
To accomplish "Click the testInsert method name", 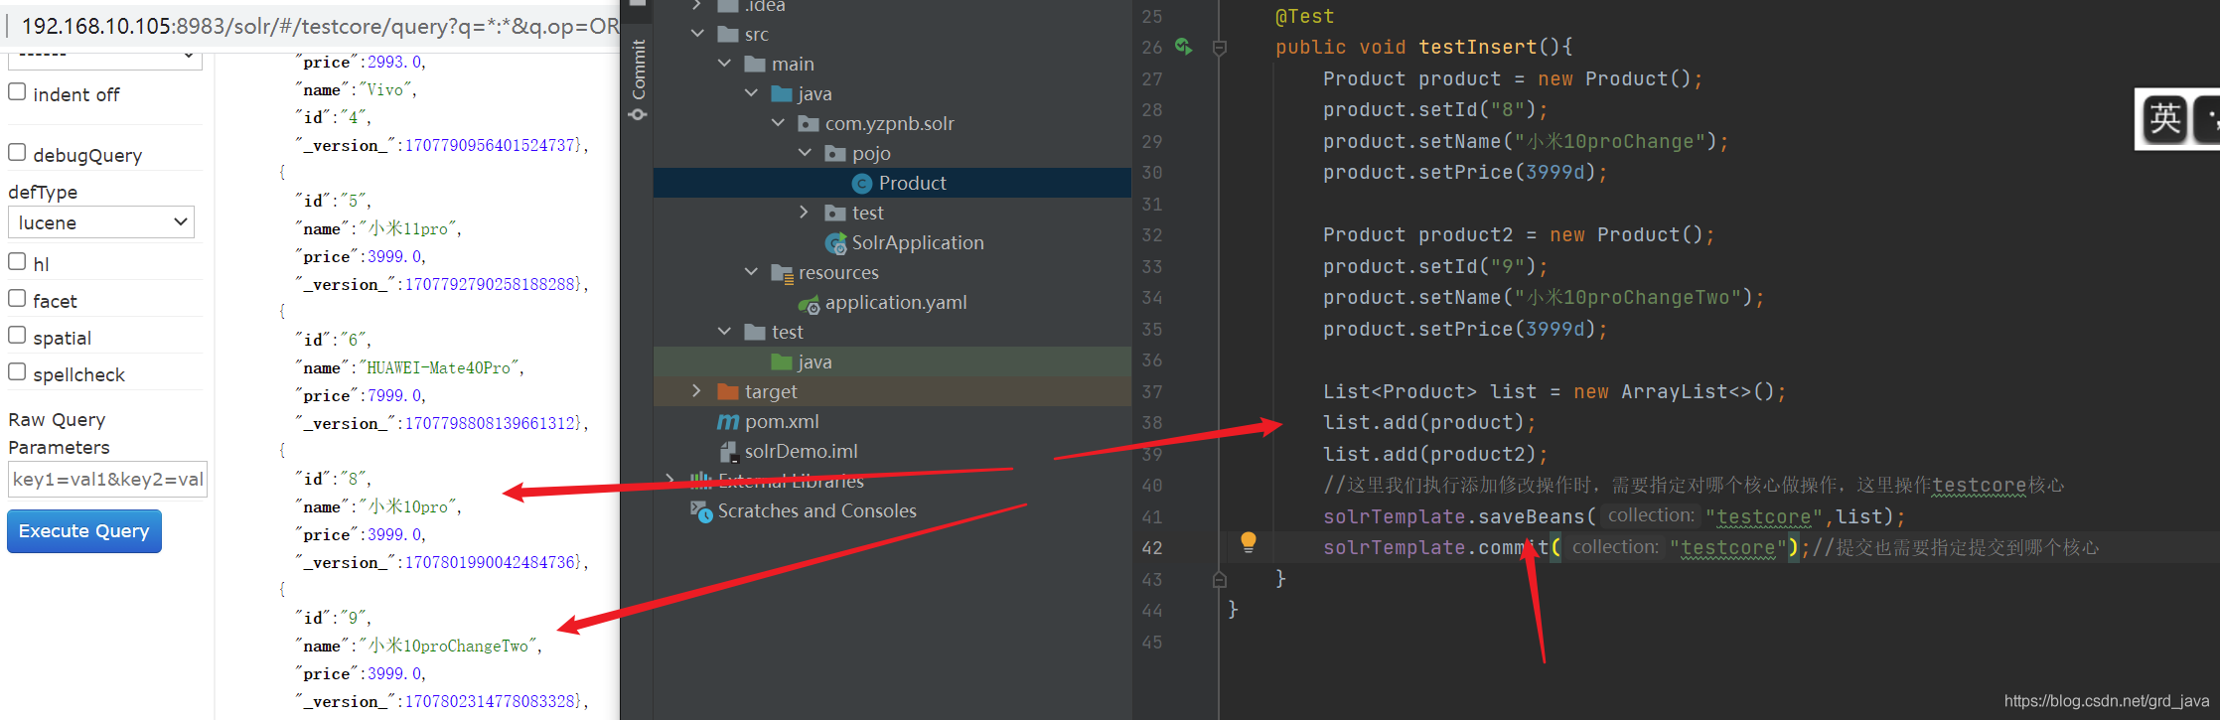I will (1478, 47).
